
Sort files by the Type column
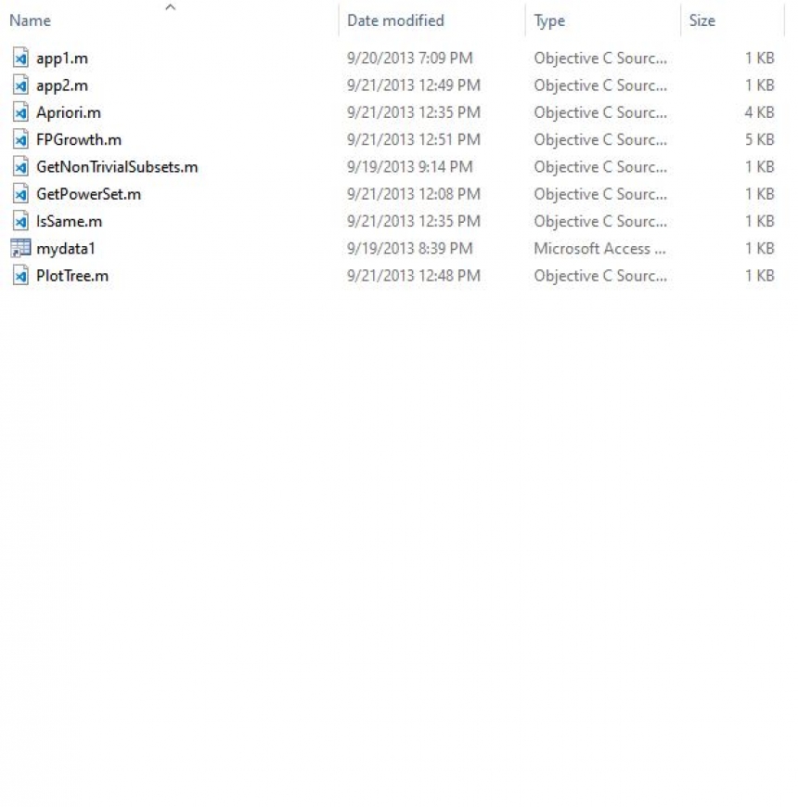click(549, 21)
